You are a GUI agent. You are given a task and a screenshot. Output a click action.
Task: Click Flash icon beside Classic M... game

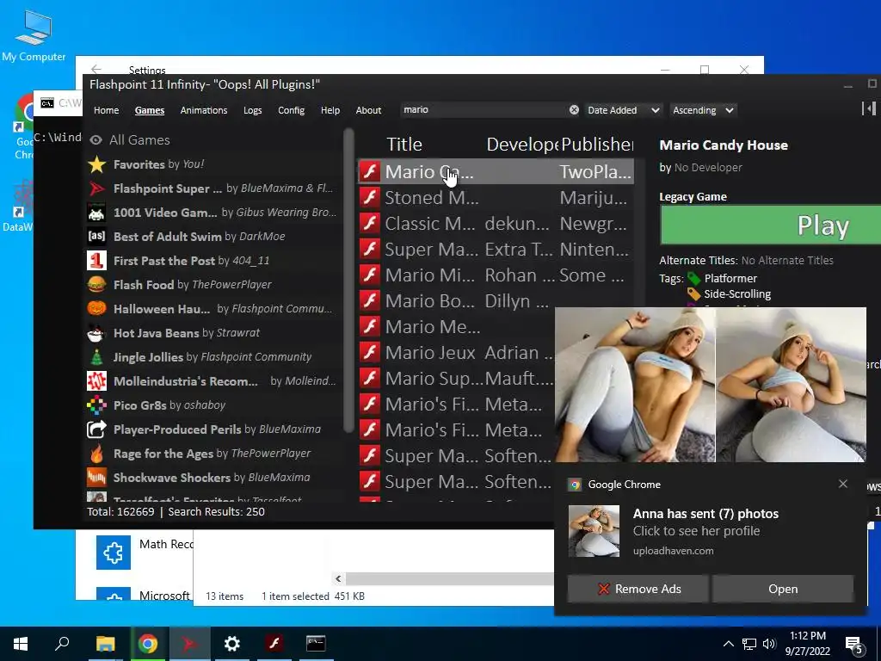370,223
